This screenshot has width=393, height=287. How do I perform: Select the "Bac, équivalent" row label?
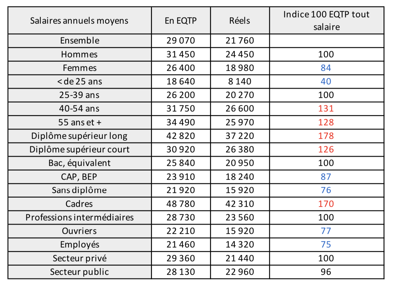pyautogui.click(x=80, y=163)
